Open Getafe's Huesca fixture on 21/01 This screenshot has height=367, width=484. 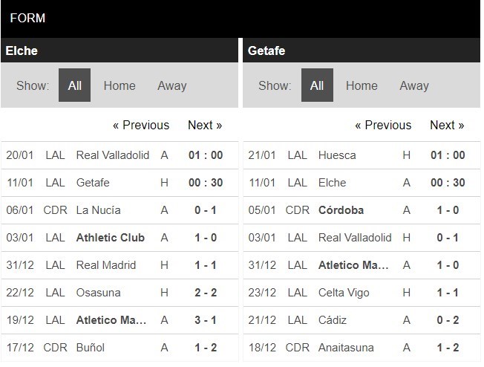(362, 155)
